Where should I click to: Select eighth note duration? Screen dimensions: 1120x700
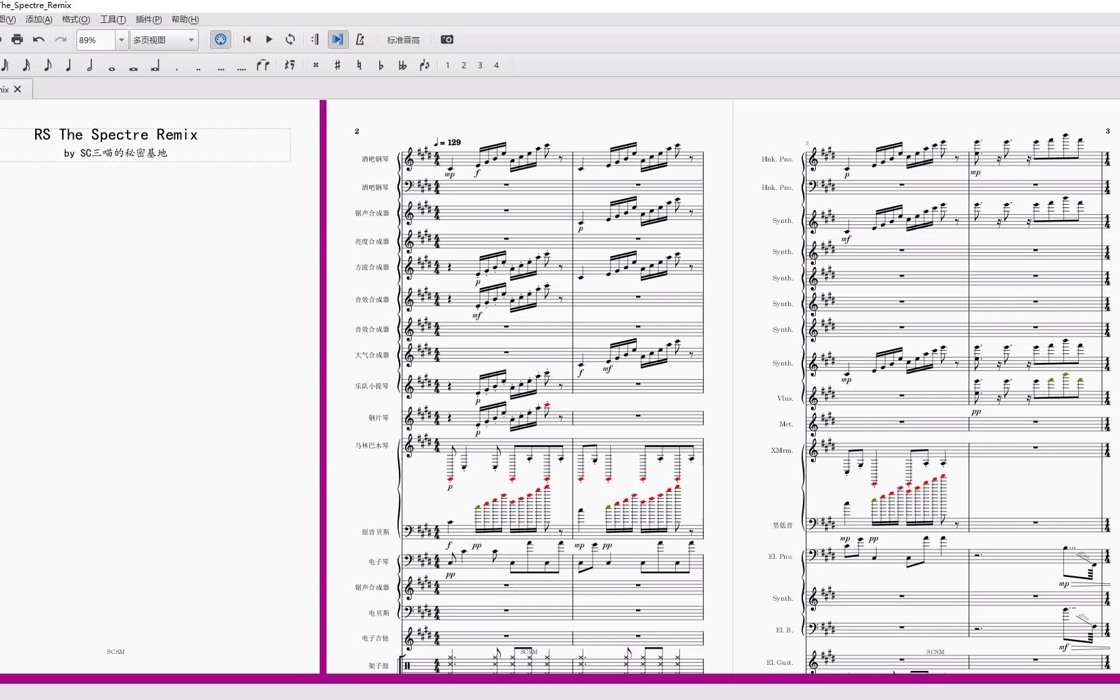point(48,66)
